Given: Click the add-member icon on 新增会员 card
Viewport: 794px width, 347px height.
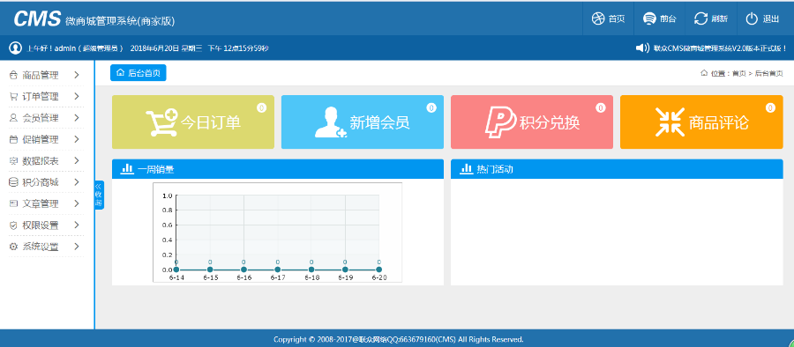Looking at the screenshot, I should pyautogui.click(x=331, y=122).
